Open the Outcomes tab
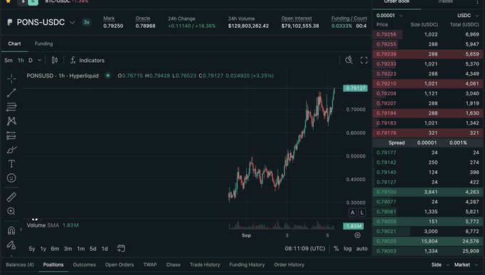Screen dimensions: 485x275 pyautogui.click(x=84, y=264)
